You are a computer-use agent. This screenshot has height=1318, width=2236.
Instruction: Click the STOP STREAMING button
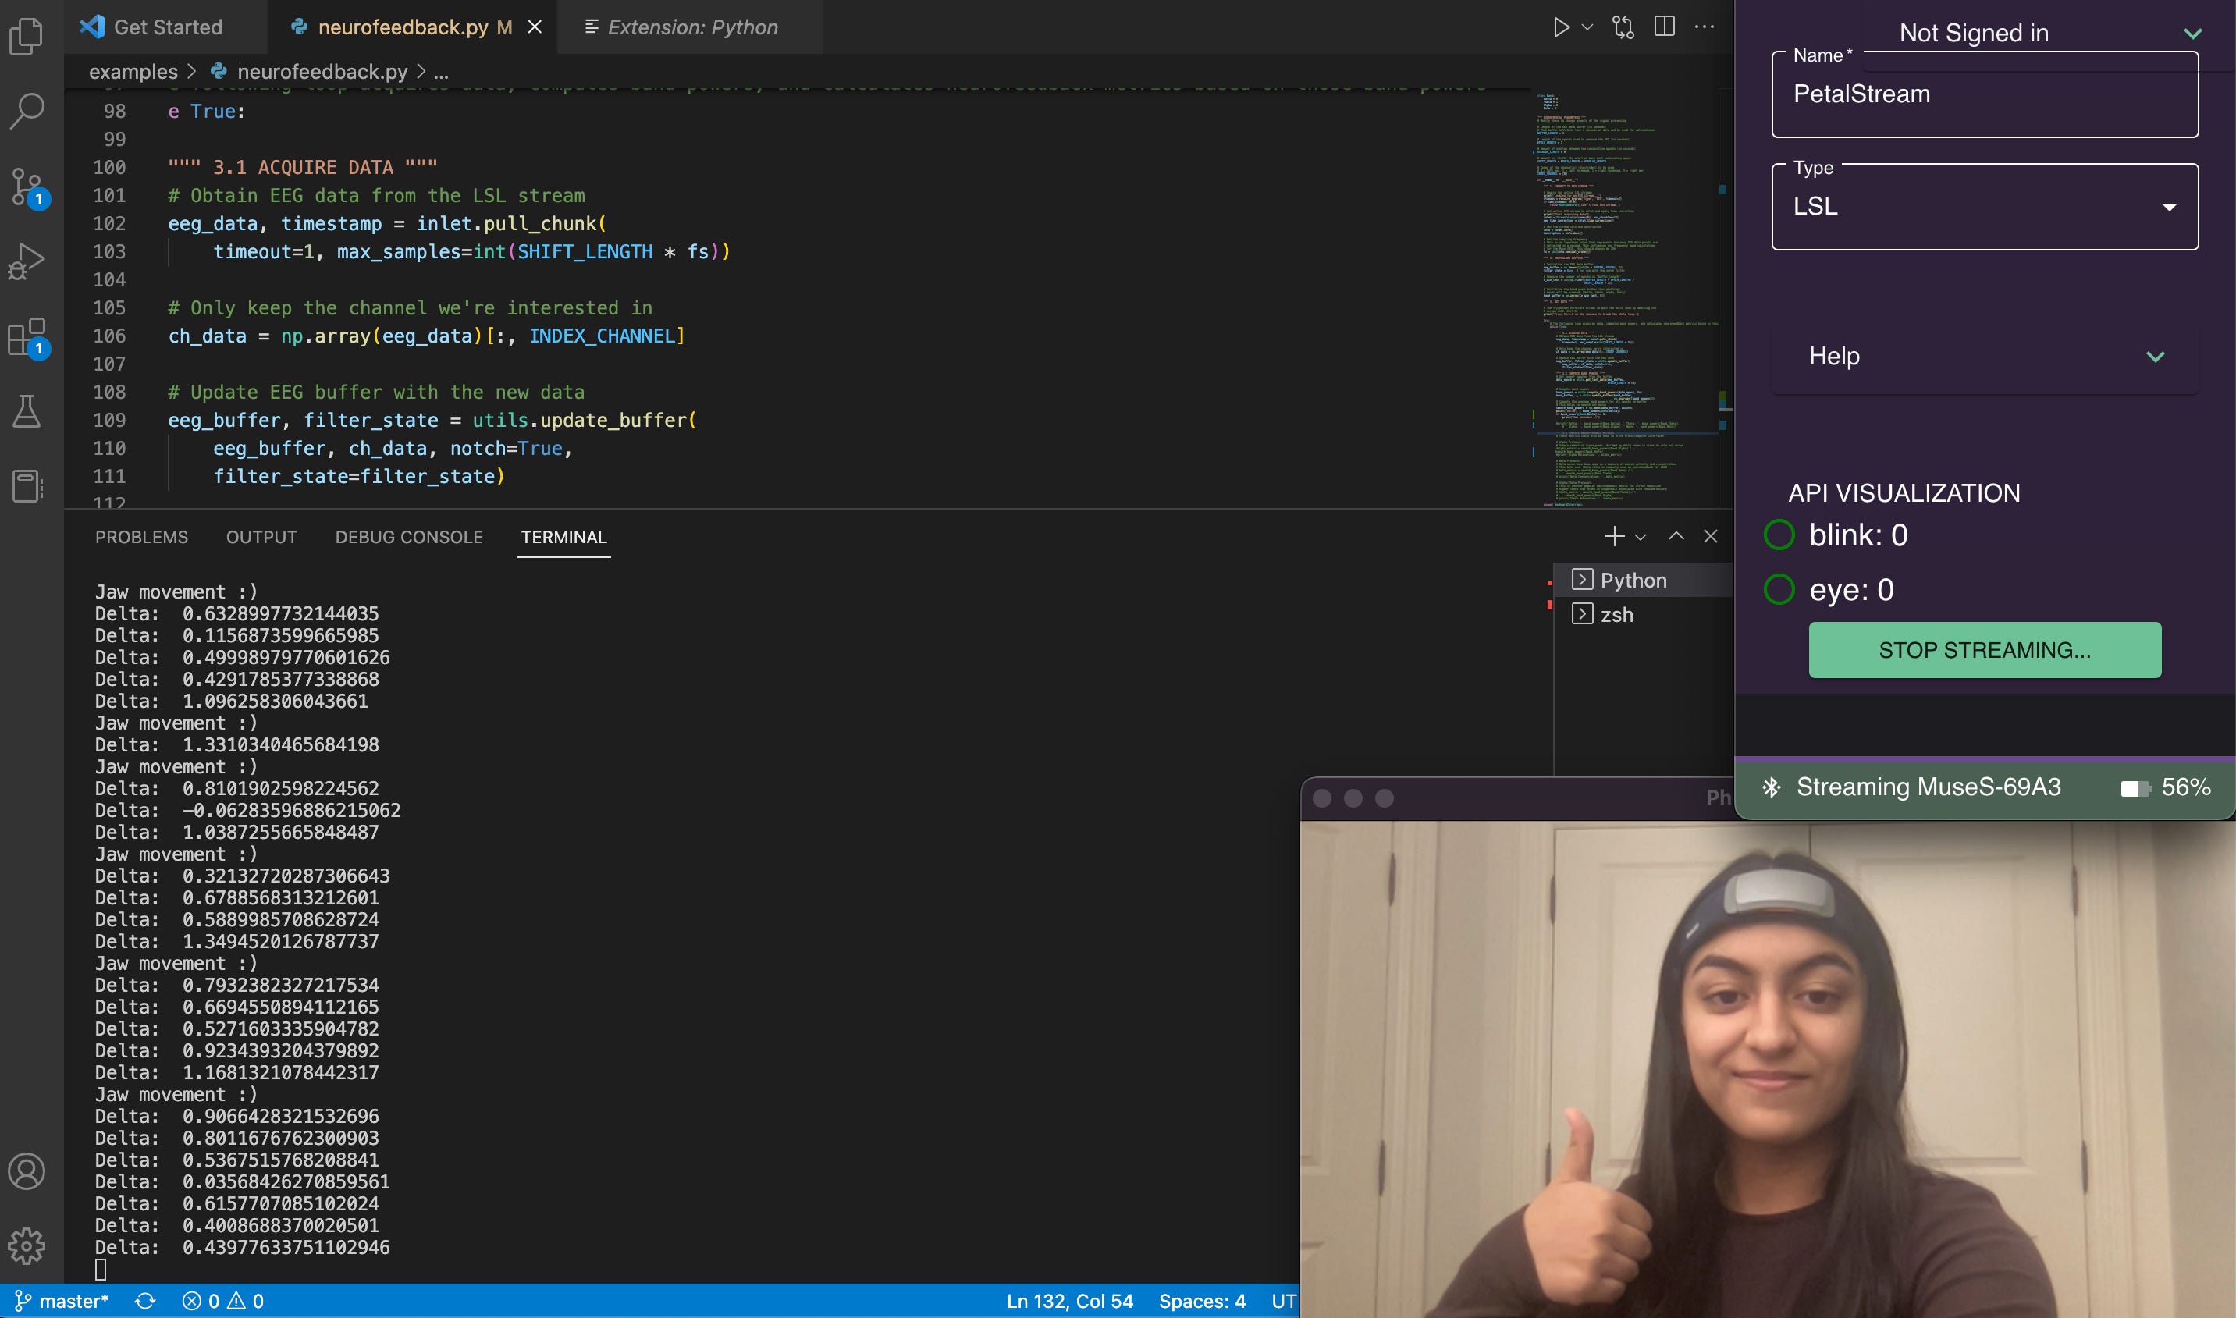[x=1985, y=650]
